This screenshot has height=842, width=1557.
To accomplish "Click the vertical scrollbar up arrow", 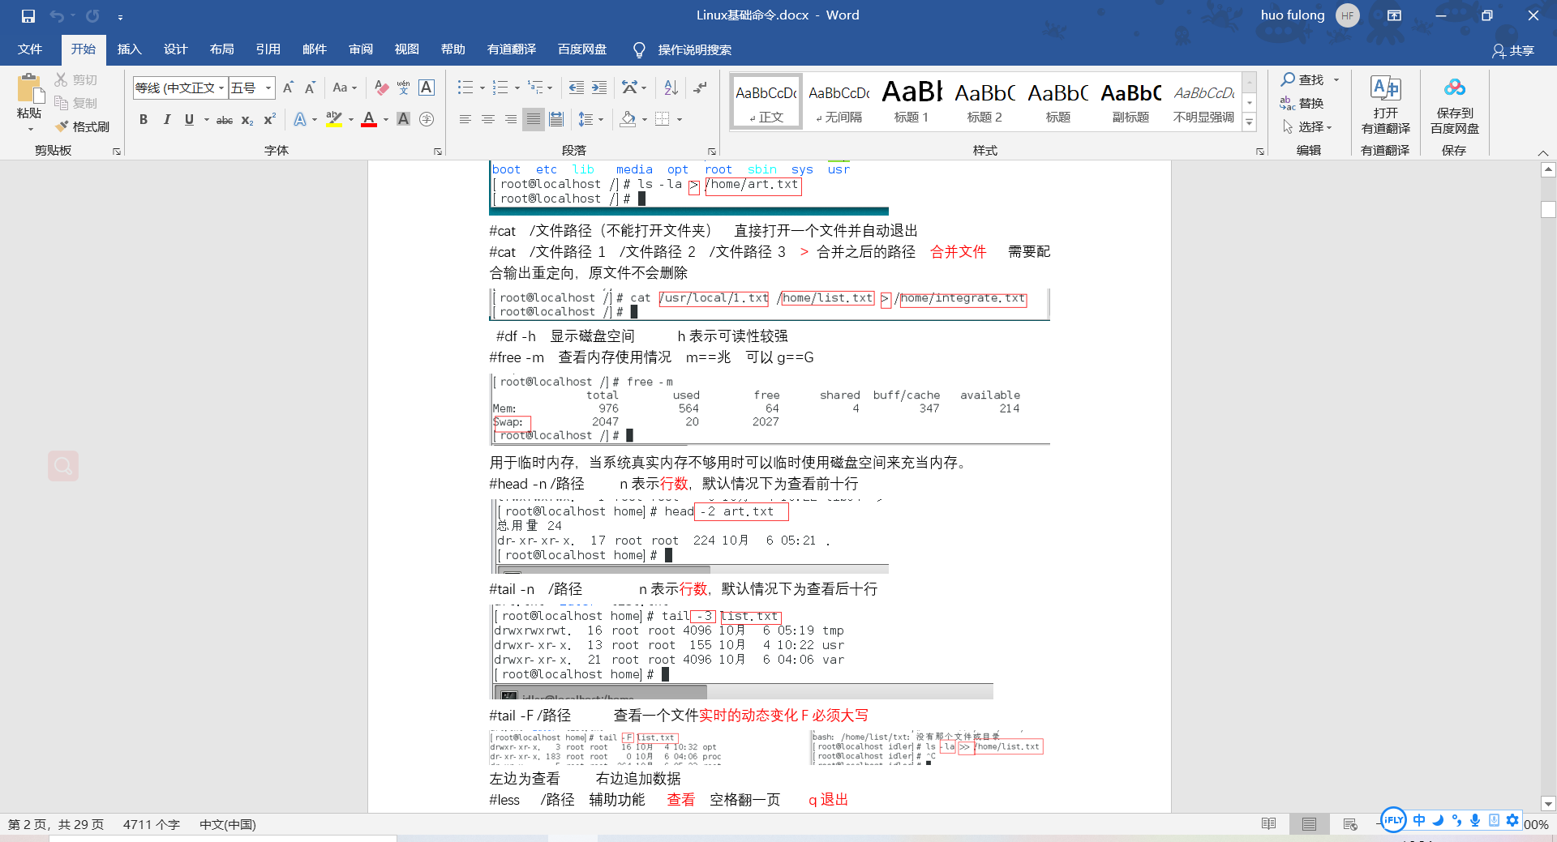I will click(1548, 169).
